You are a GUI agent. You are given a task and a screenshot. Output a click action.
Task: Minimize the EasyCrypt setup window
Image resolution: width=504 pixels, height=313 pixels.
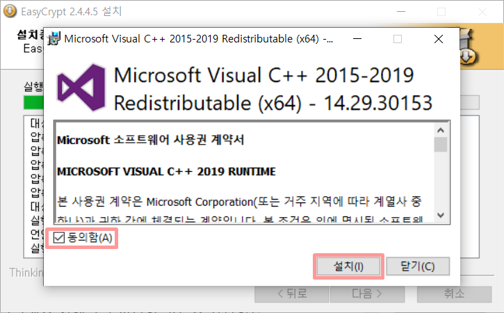click(401, 12)
